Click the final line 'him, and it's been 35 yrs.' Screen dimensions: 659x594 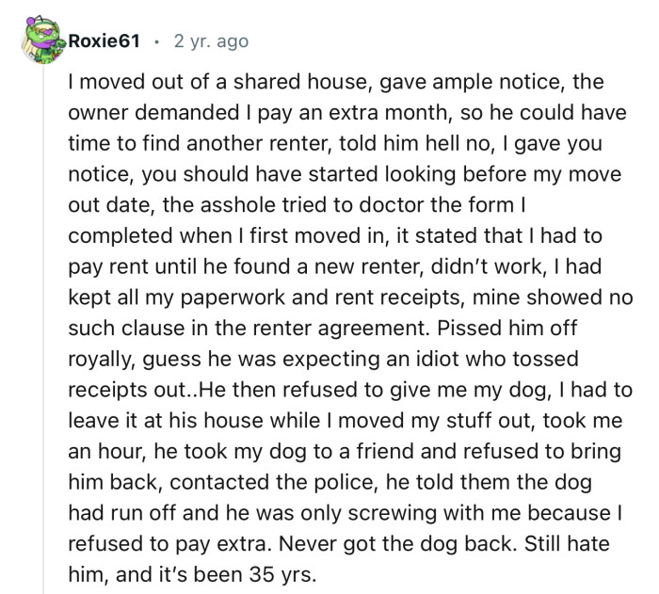pyautogui.click(x=192, y=574)
